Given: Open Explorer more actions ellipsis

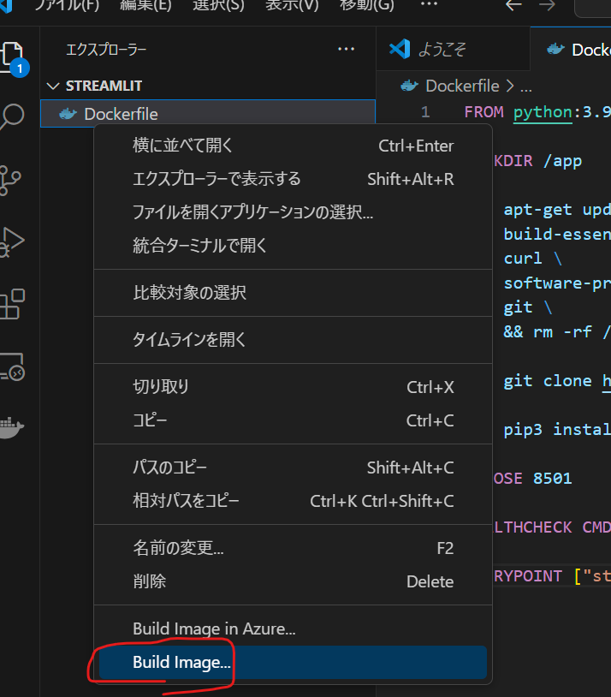Looking at the screenshot, I should coord(346,49).
